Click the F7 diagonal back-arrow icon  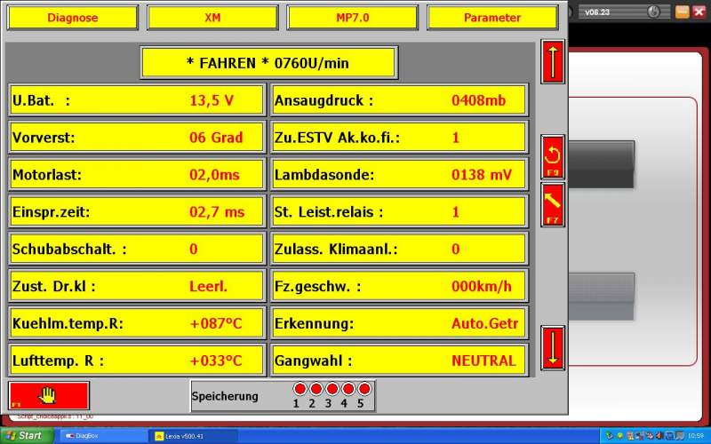[553, 205]
